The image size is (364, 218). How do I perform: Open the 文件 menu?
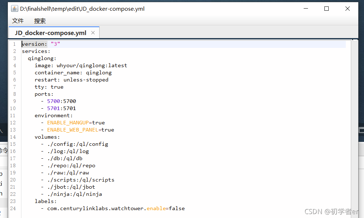pos(18,21)
